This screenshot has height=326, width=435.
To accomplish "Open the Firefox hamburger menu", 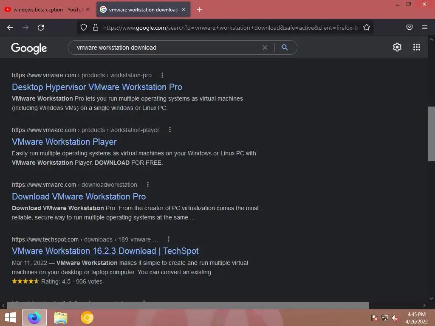I will tap(425, 27).
